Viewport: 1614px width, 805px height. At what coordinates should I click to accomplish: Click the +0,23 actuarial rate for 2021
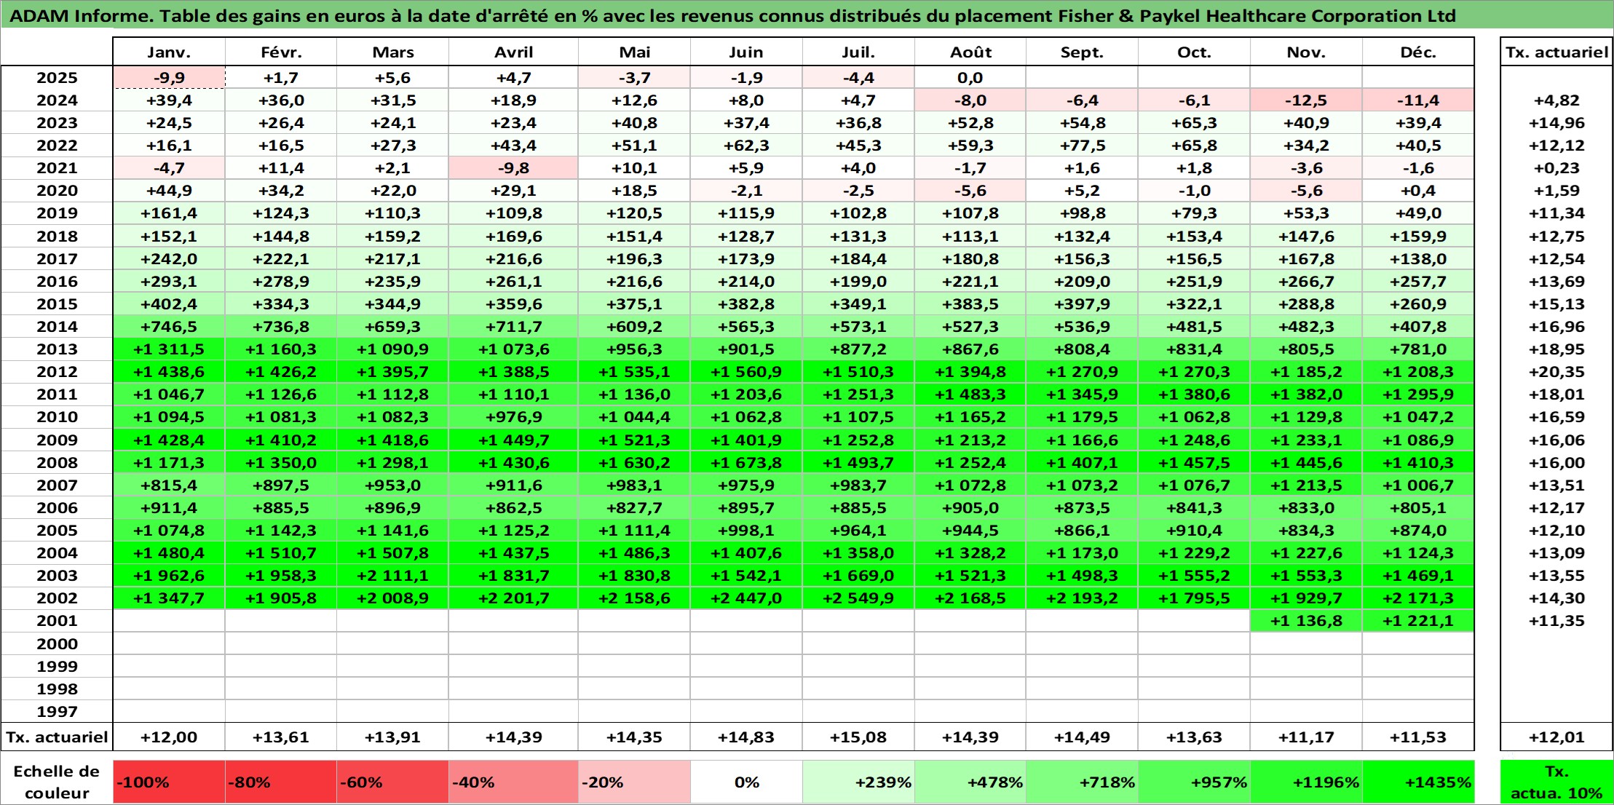coord(1556,168)
